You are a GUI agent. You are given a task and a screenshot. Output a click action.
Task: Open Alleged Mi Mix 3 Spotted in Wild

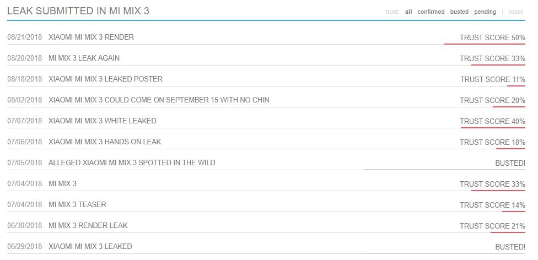(x=132, y=163)
